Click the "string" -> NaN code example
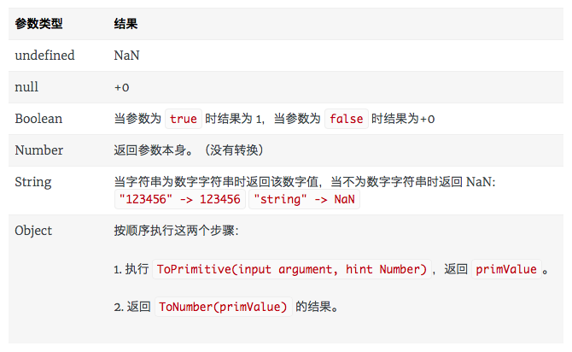The height and width of the screenshot is (352, 572). [304, 199]
